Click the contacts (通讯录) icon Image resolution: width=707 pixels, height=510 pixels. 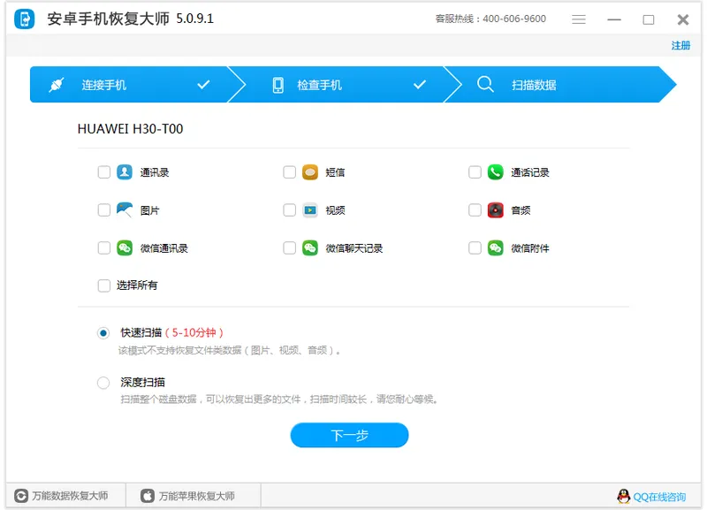point(125,172)
